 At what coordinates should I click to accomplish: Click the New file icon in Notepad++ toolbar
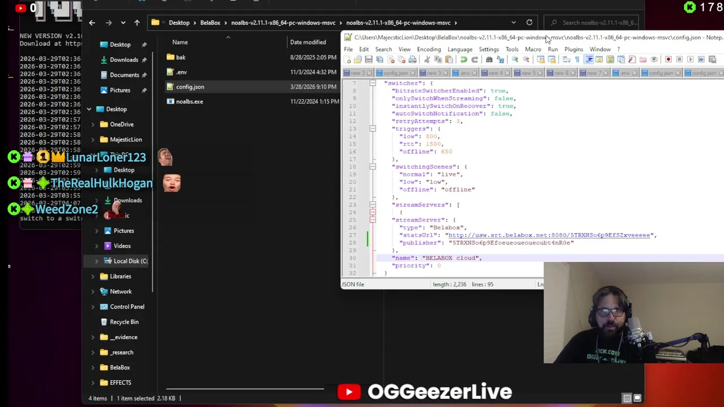pyautogui.click(x=347, y=59)
